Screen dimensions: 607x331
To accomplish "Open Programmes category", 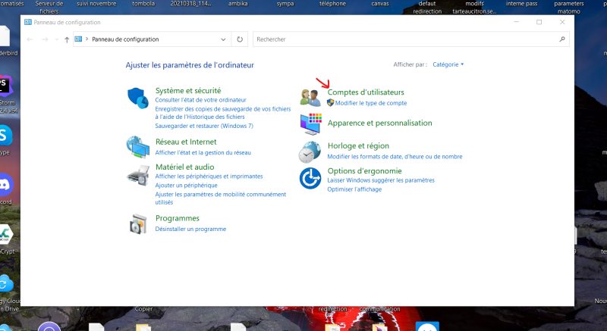I will pyautogui.click(x=178, y=218).
